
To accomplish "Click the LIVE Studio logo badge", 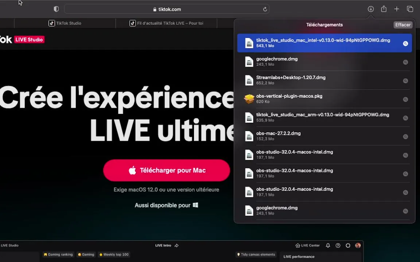I will (x=29, y=40).
